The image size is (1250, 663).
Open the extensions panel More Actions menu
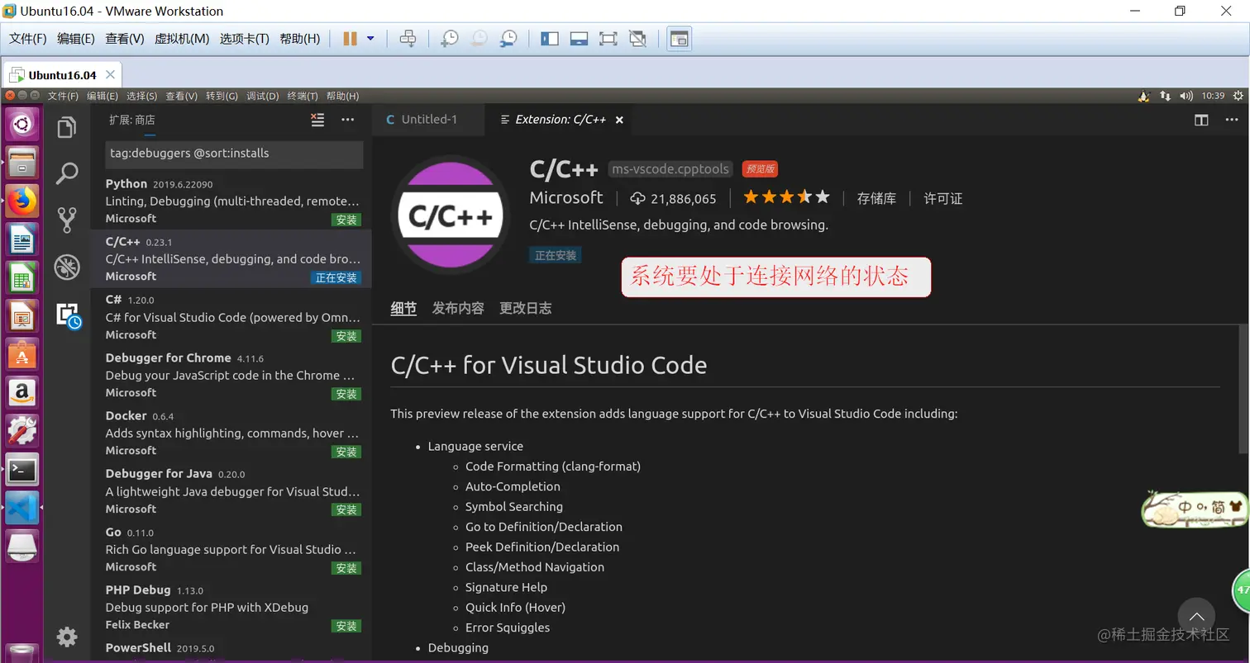tap(348, 120)
